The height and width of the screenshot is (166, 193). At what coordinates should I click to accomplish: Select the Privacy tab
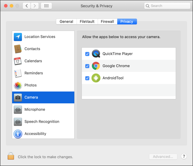click(x=127, y=22)
